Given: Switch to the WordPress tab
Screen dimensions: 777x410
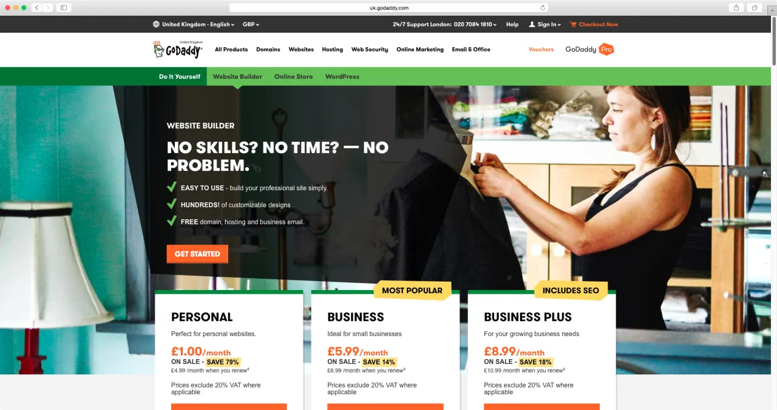Looking at the screenshot, I should point(342,76).
